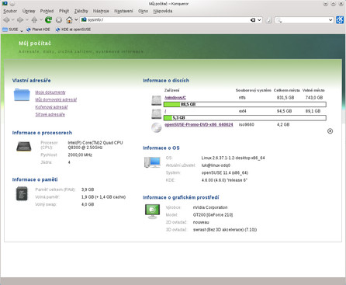This screenshot has height=285, width=346.
Task: Open the Pohled menu
Action: (47, 11)
